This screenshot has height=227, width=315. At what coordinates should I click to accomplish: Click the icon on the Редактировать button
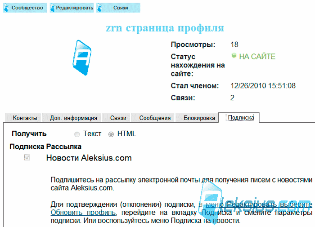53,8
